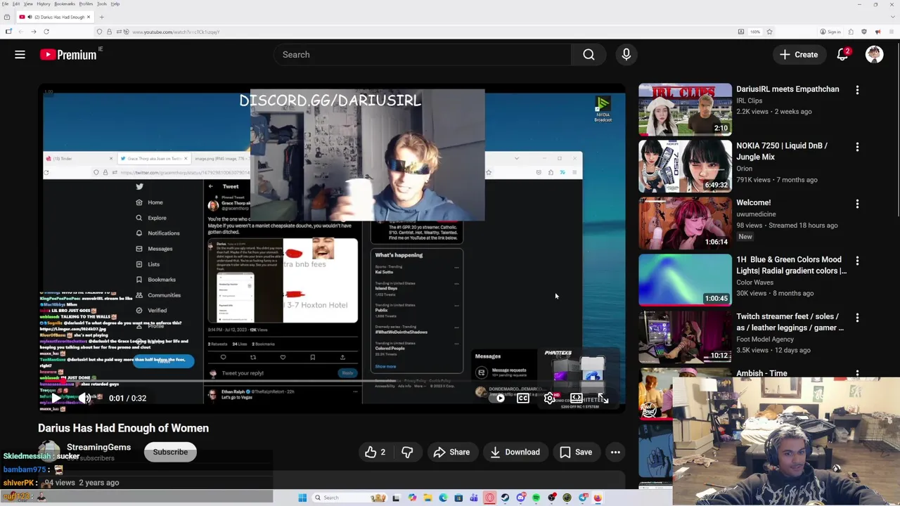This screenshot has height=506, width=900.
Task: Dislike the video with thumbs down
Action: point(407,452)
